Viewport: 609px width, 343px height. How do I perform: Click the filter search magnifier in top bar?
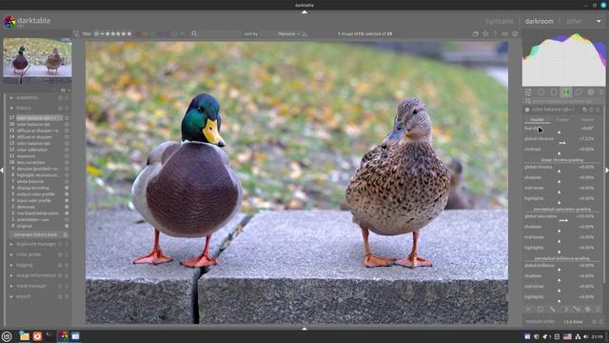[194, 34]
